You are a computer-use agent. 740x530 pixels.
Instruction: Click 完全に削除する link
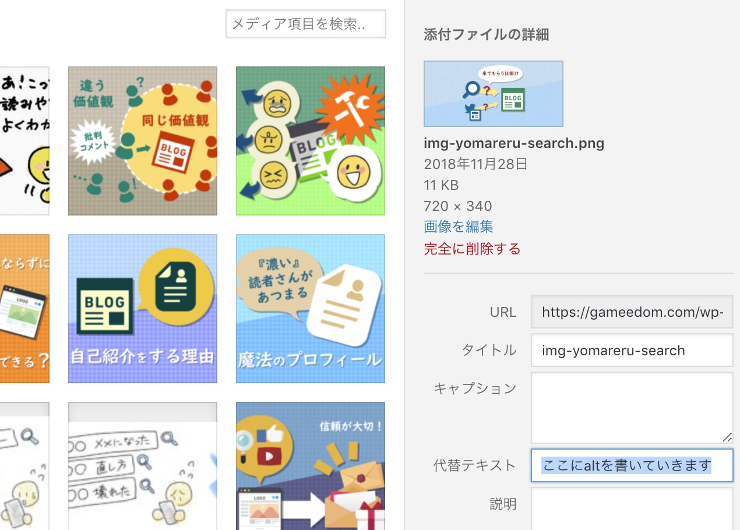tap(472, 249)
